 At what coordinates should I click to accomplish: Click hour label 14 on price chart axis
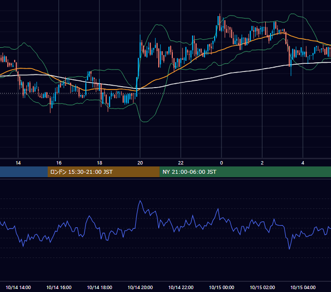tap(18, 163)
